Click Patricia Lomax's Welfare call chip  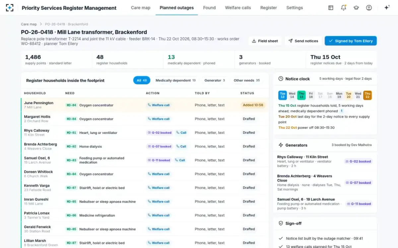point(159,215)
